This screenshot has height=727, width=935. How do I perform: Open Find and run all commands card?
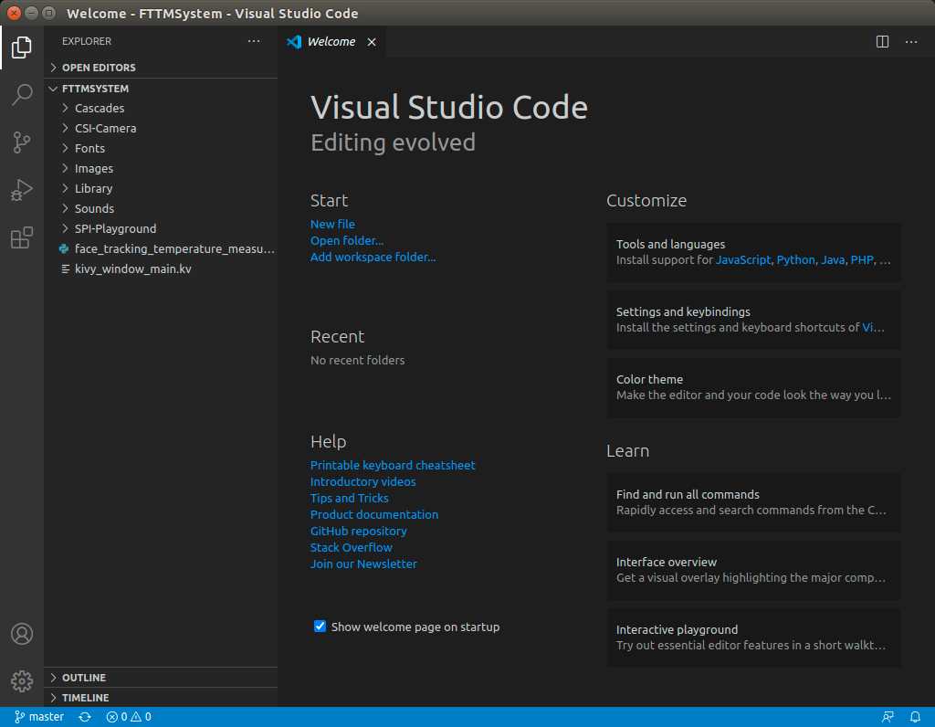pos(753,502)
